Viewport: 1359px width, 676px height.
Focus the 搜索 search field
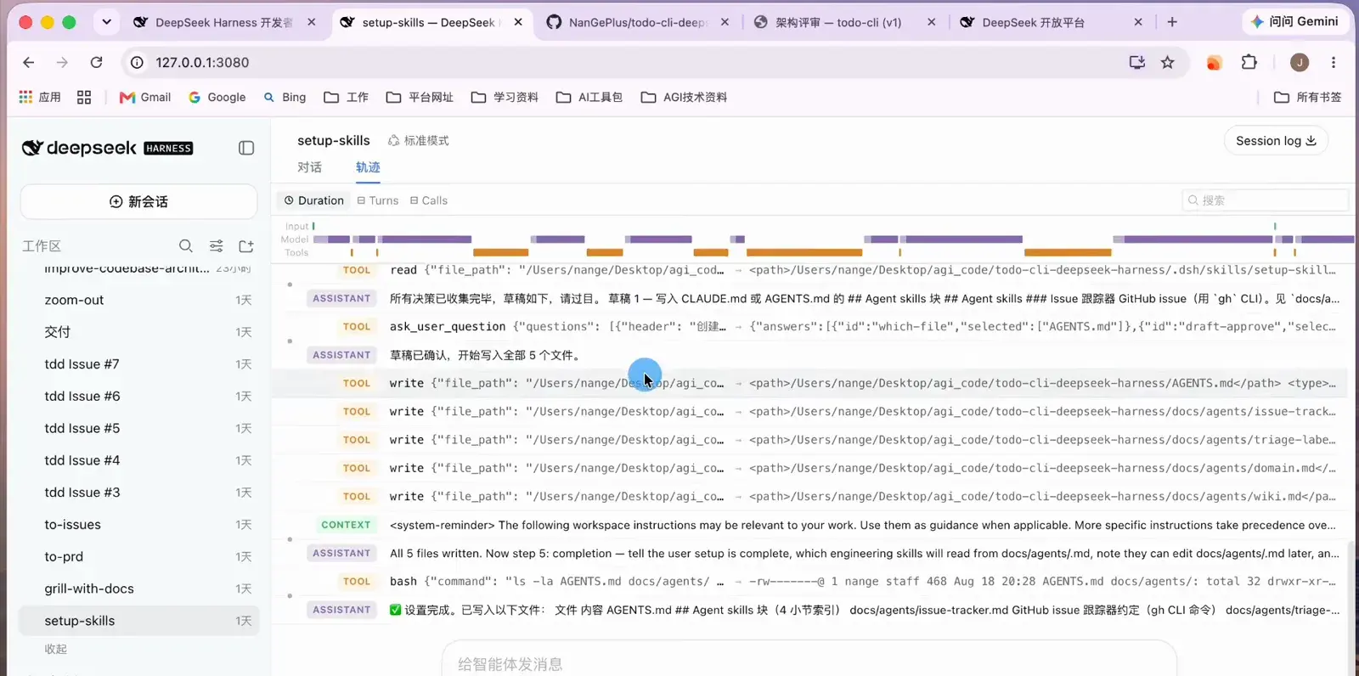tap(1265, 200)
